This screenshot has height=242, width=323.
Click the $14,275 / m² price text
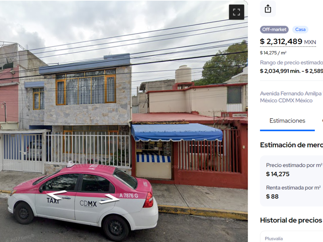(x=273, y=53)
